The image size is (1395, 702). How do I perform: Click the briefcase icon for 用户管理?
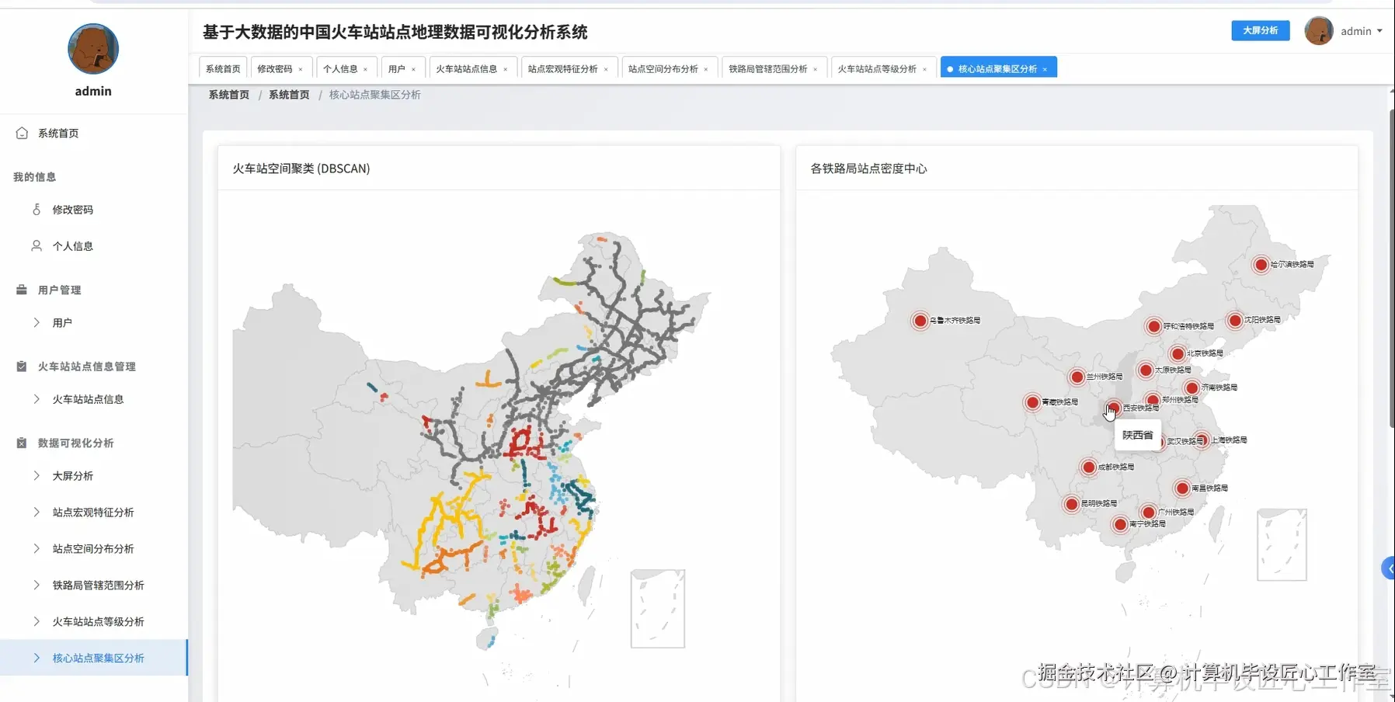tap(21, 288)
